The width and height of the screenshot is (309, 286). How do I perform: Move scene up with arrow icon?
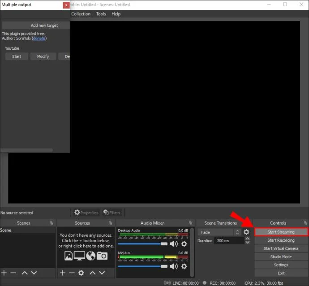coord(25,273)
